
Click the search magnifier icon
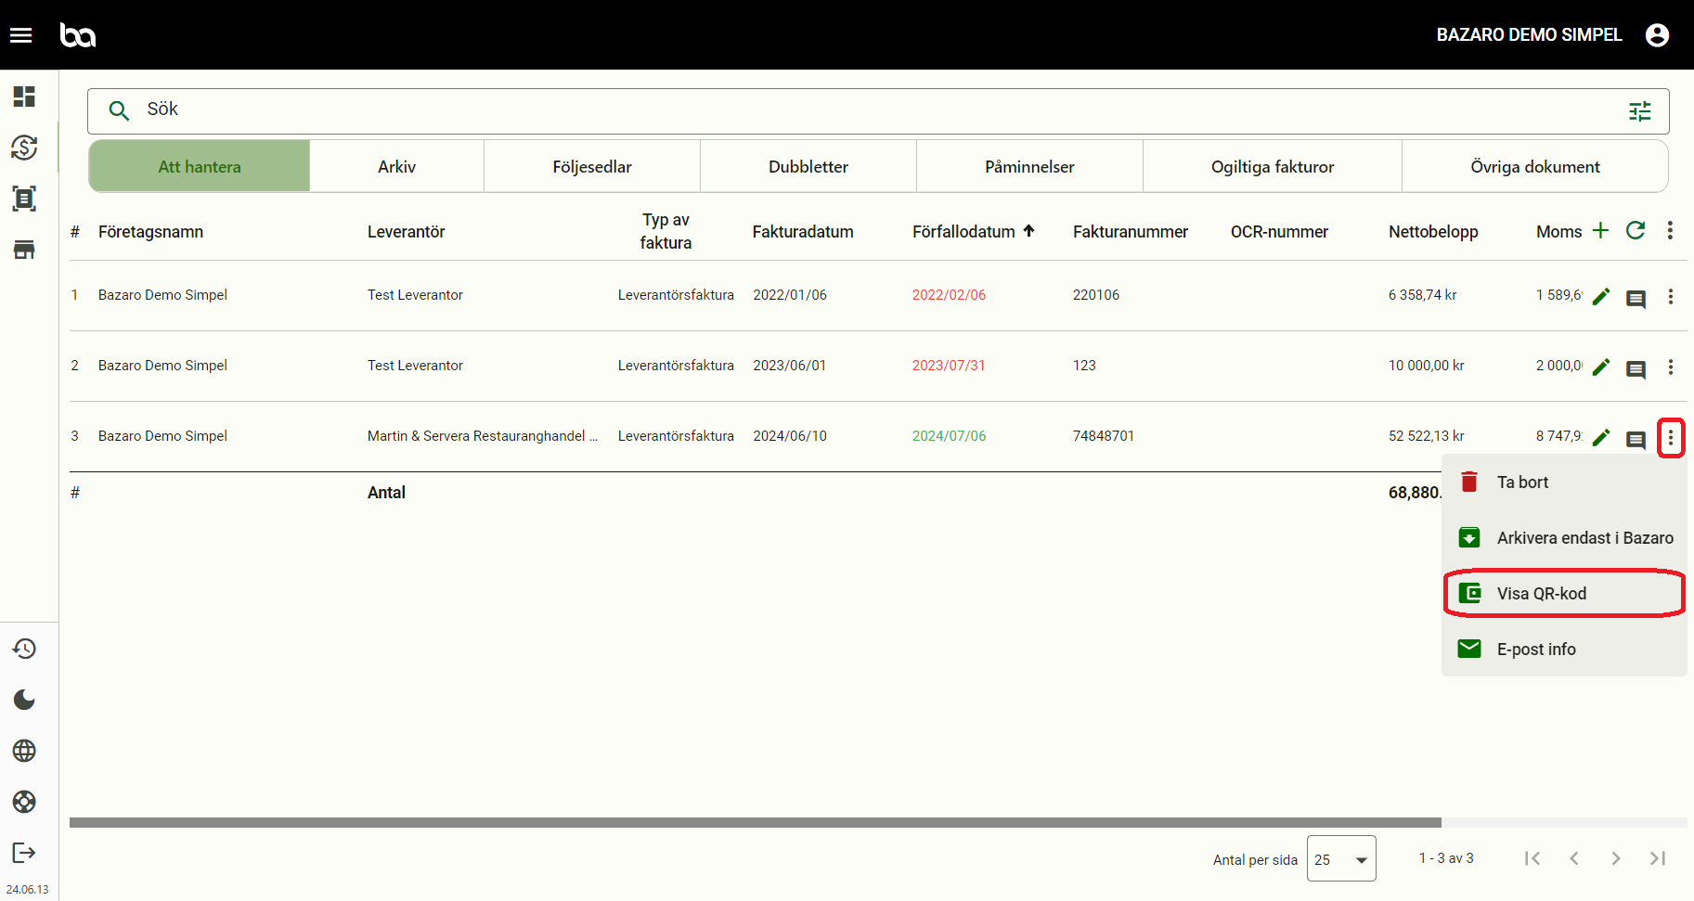click(x=119, y=111)
